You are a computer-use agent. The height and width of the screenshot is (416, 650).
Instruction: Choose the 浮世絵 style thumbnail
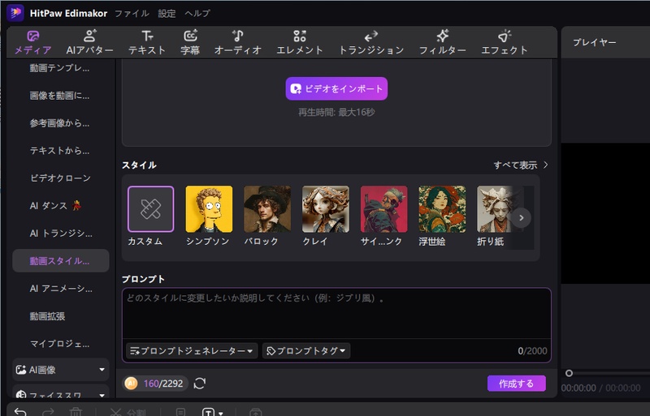coord(442,209)
